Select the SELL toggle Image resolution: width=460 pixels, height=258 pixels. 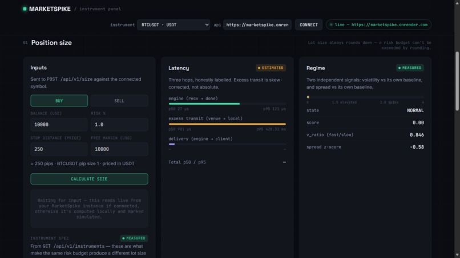click(x=119, y=101)
